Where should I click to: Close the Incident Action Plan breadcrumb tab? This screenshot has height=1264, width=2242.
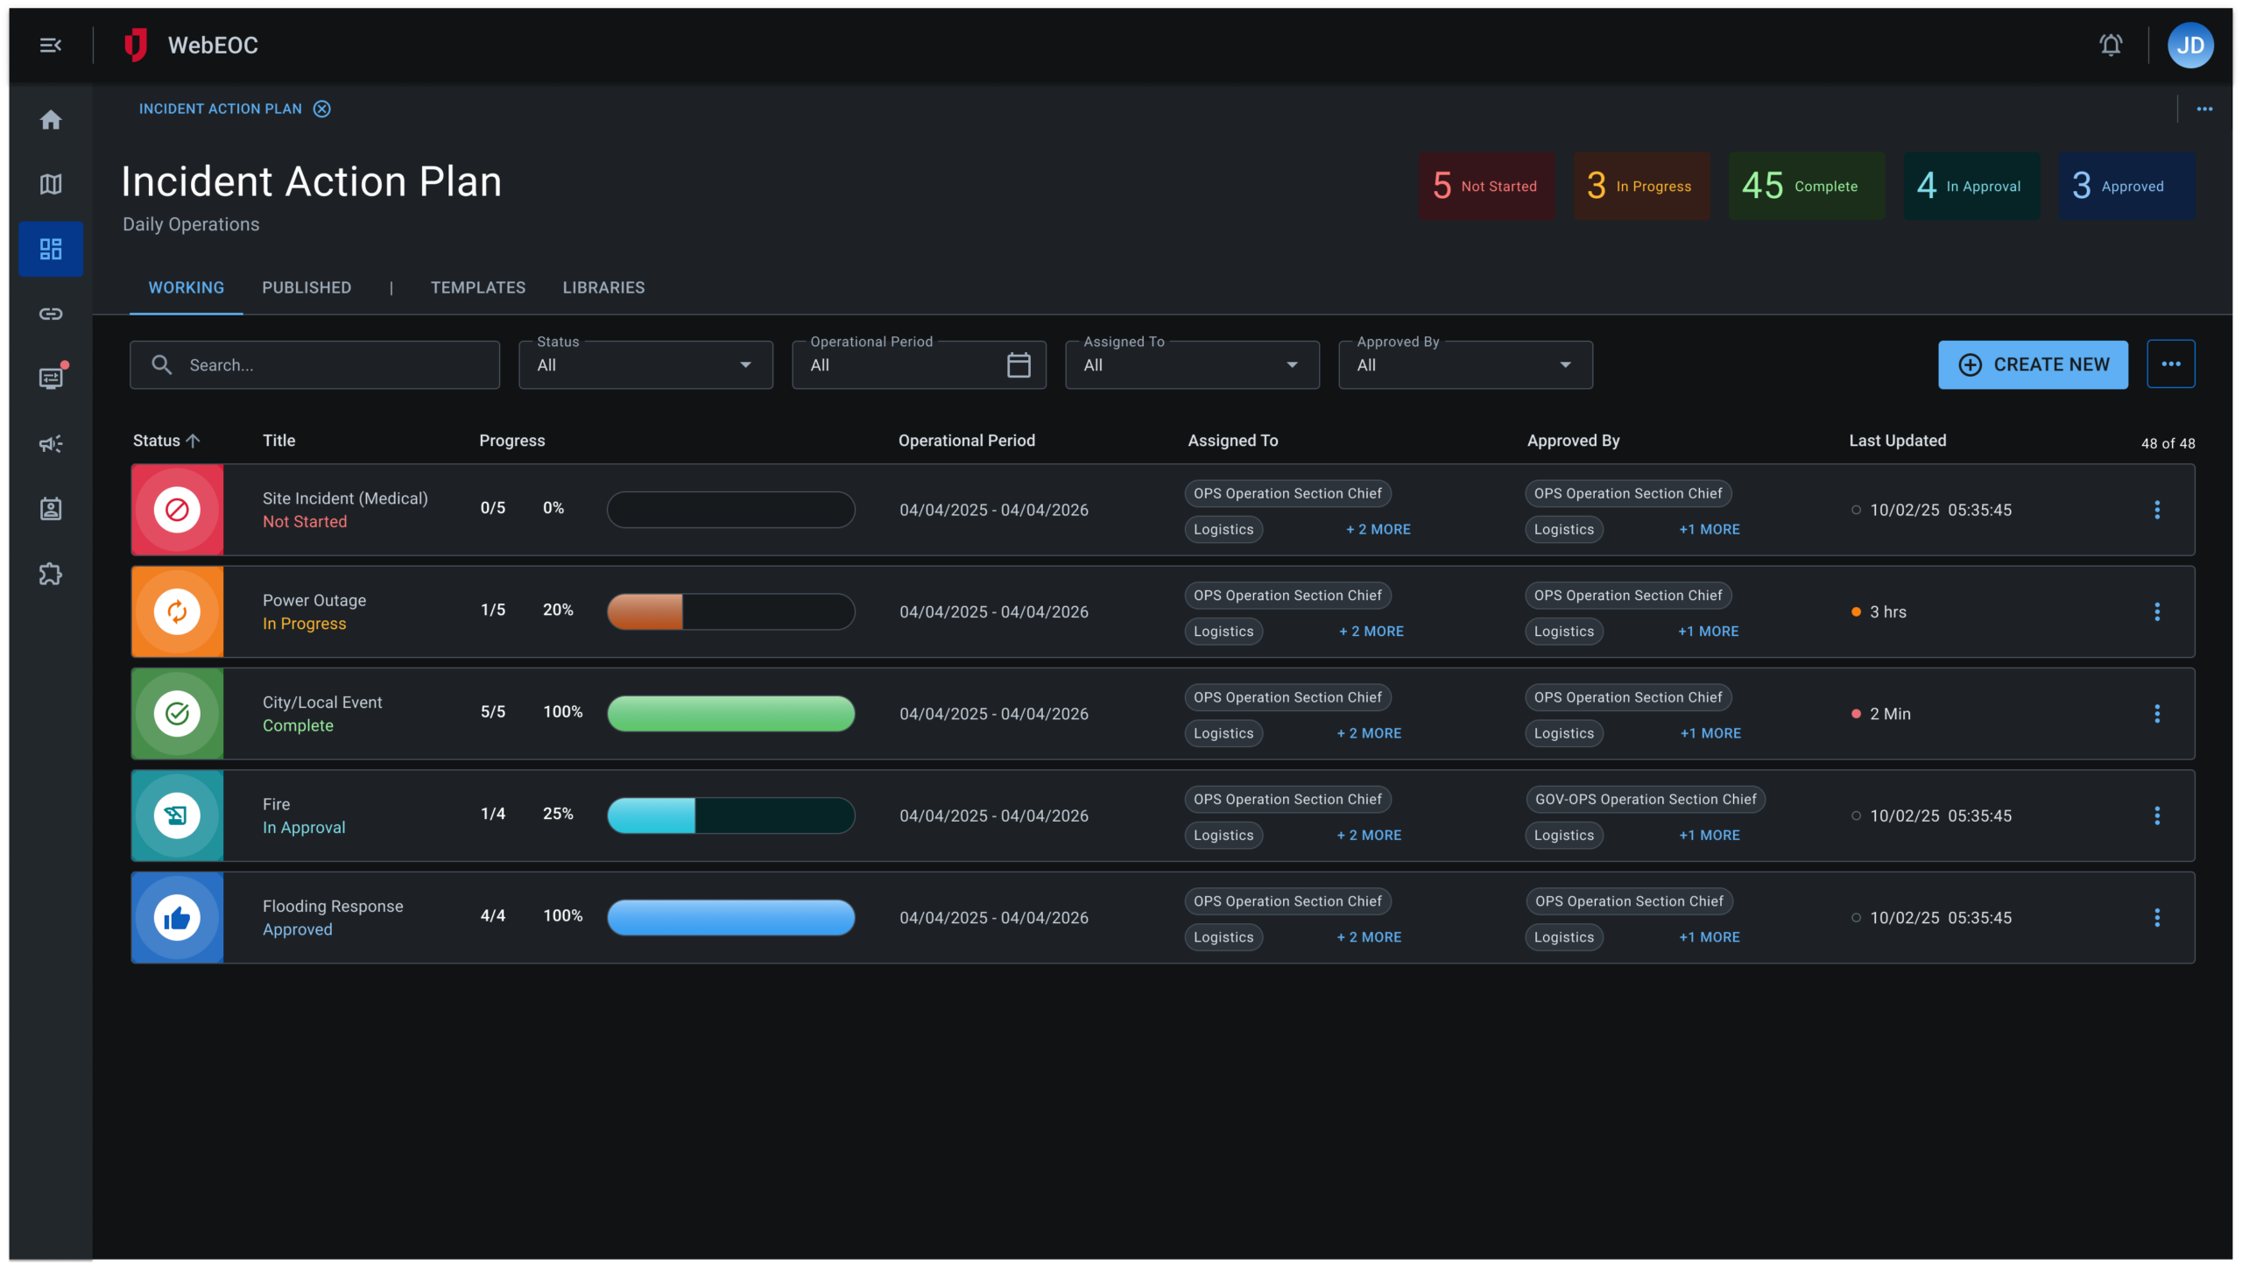coord(322,109)
